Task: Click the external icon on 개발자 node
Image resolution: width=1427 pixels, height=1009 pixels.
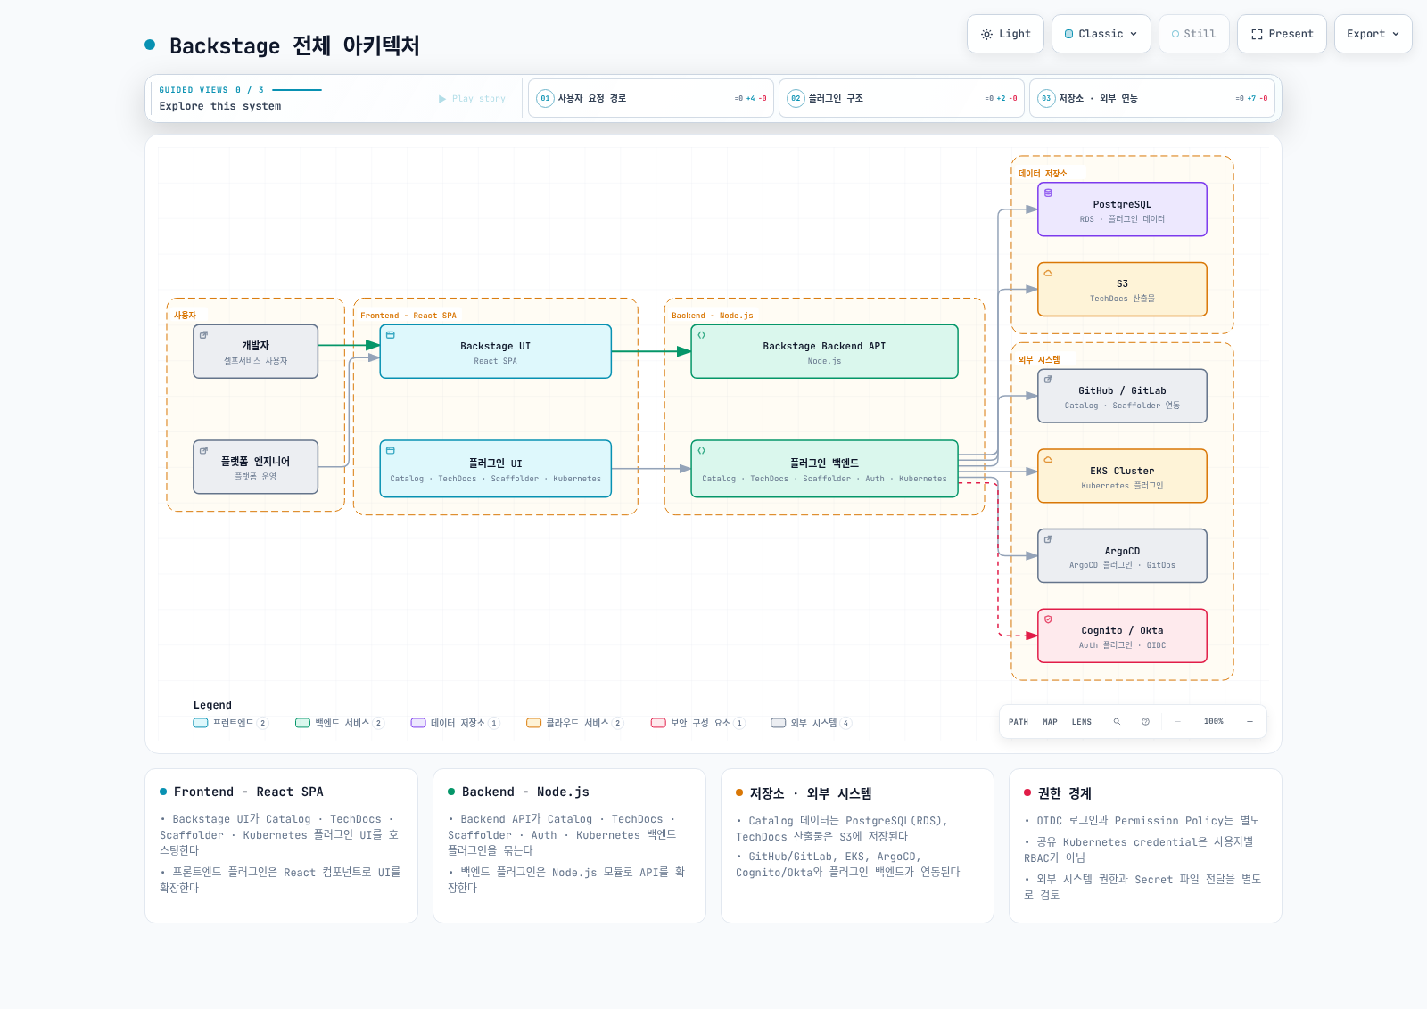Action: pos(204,335)
